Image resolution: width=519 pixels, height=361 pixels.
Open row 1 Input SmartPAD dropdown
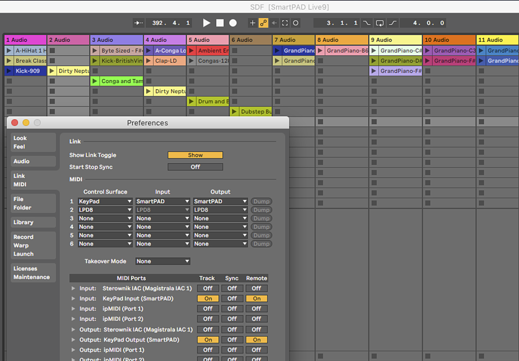click(162, 201)
